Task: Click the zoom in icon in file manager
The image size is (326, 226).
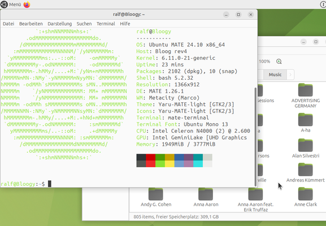Action: point(279,62)
